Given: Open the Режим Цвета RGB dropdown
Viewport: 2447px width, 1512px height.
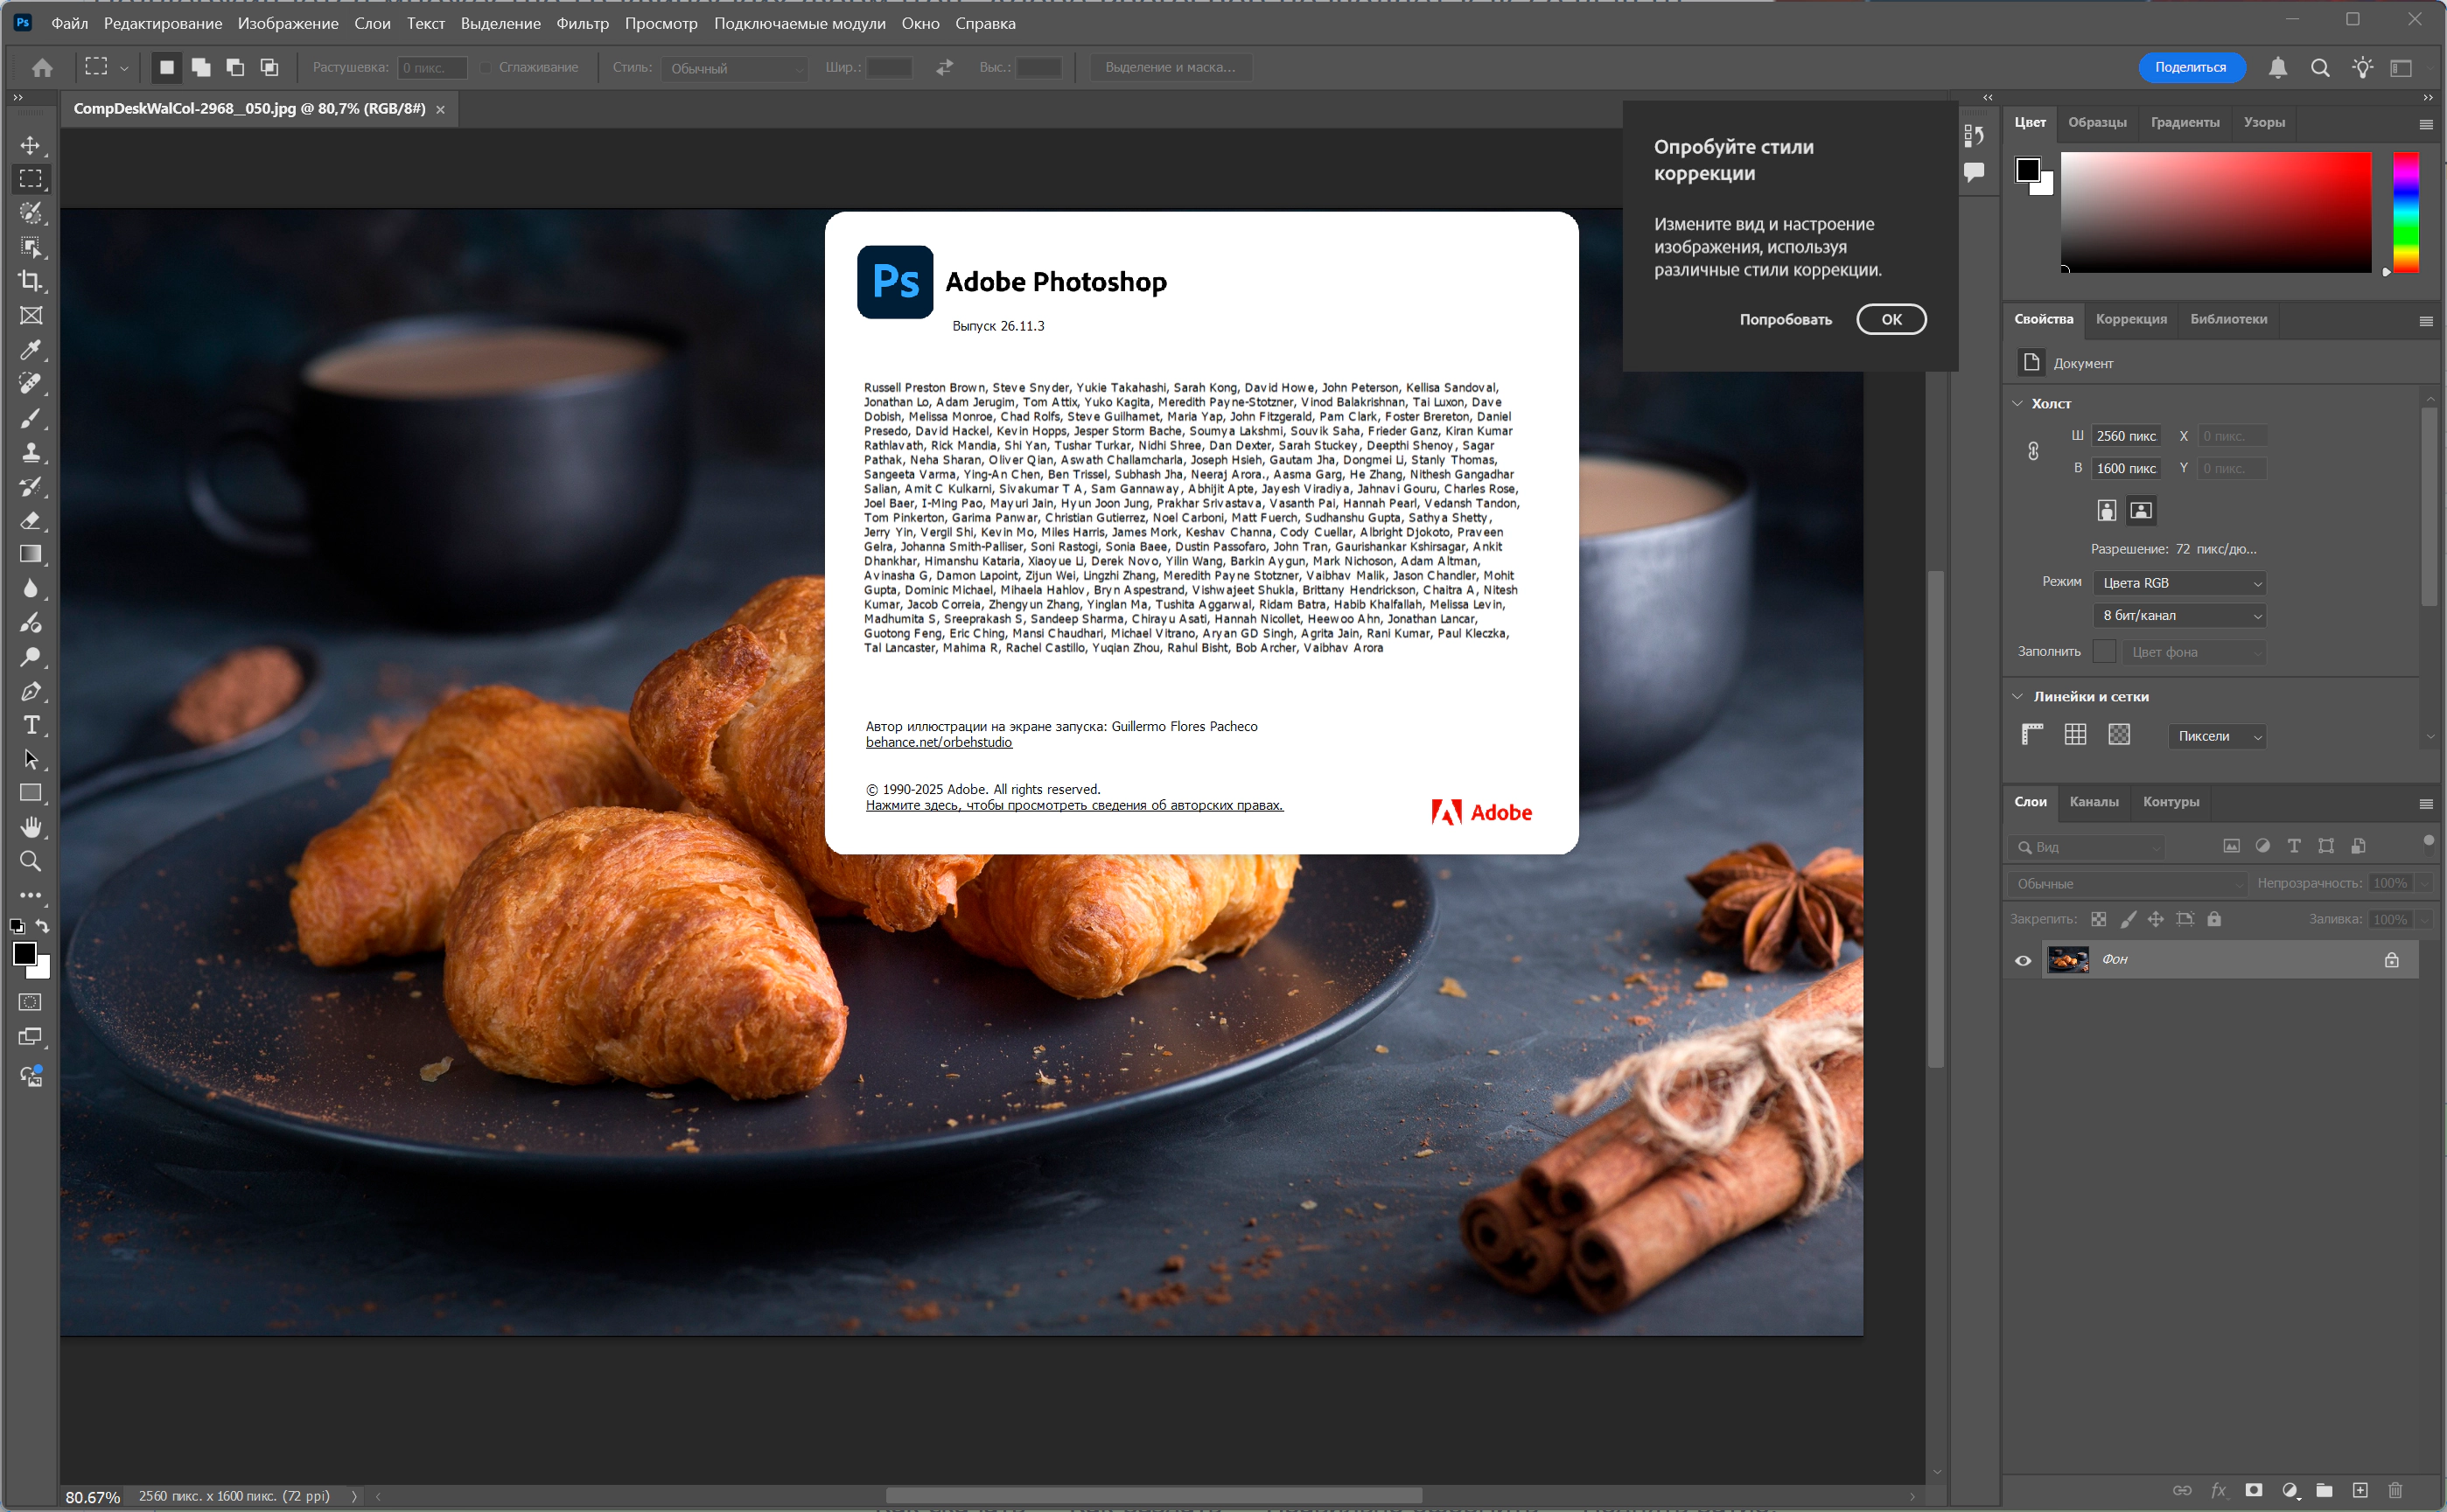Looking at the screenshot, I should click(x=2179, y=583).
